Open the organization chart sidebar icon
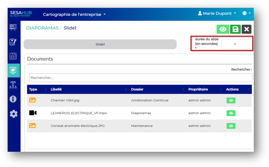The image size is (269, 167). pyautogui.click(x=13, y=85)
